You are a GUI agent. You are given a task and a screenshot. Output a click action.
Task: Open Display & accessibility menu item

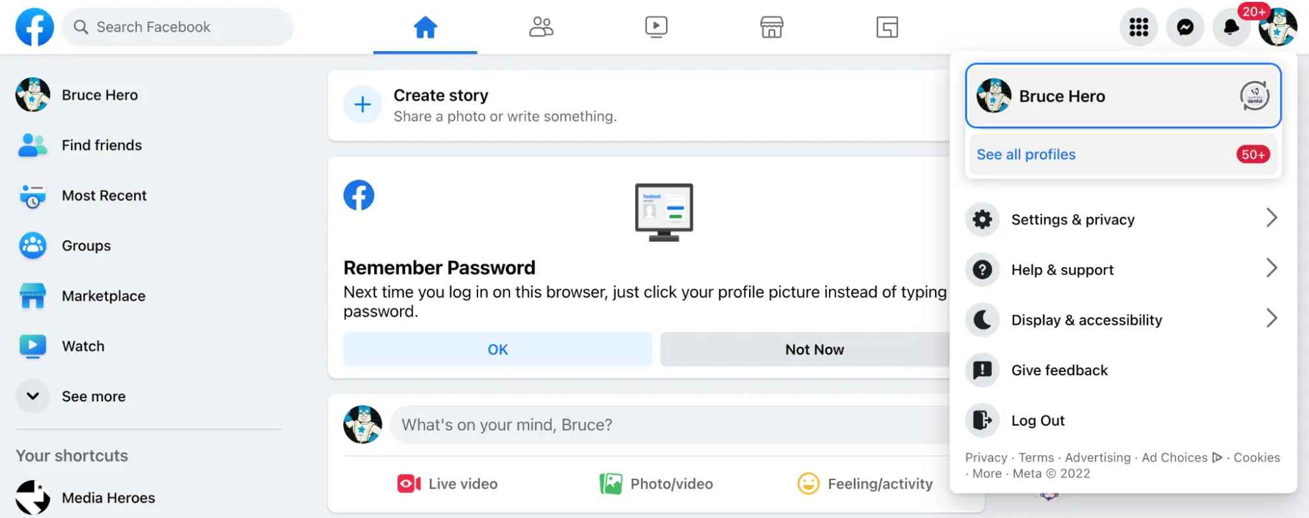pyautogui.click(x=1123, y=320)
